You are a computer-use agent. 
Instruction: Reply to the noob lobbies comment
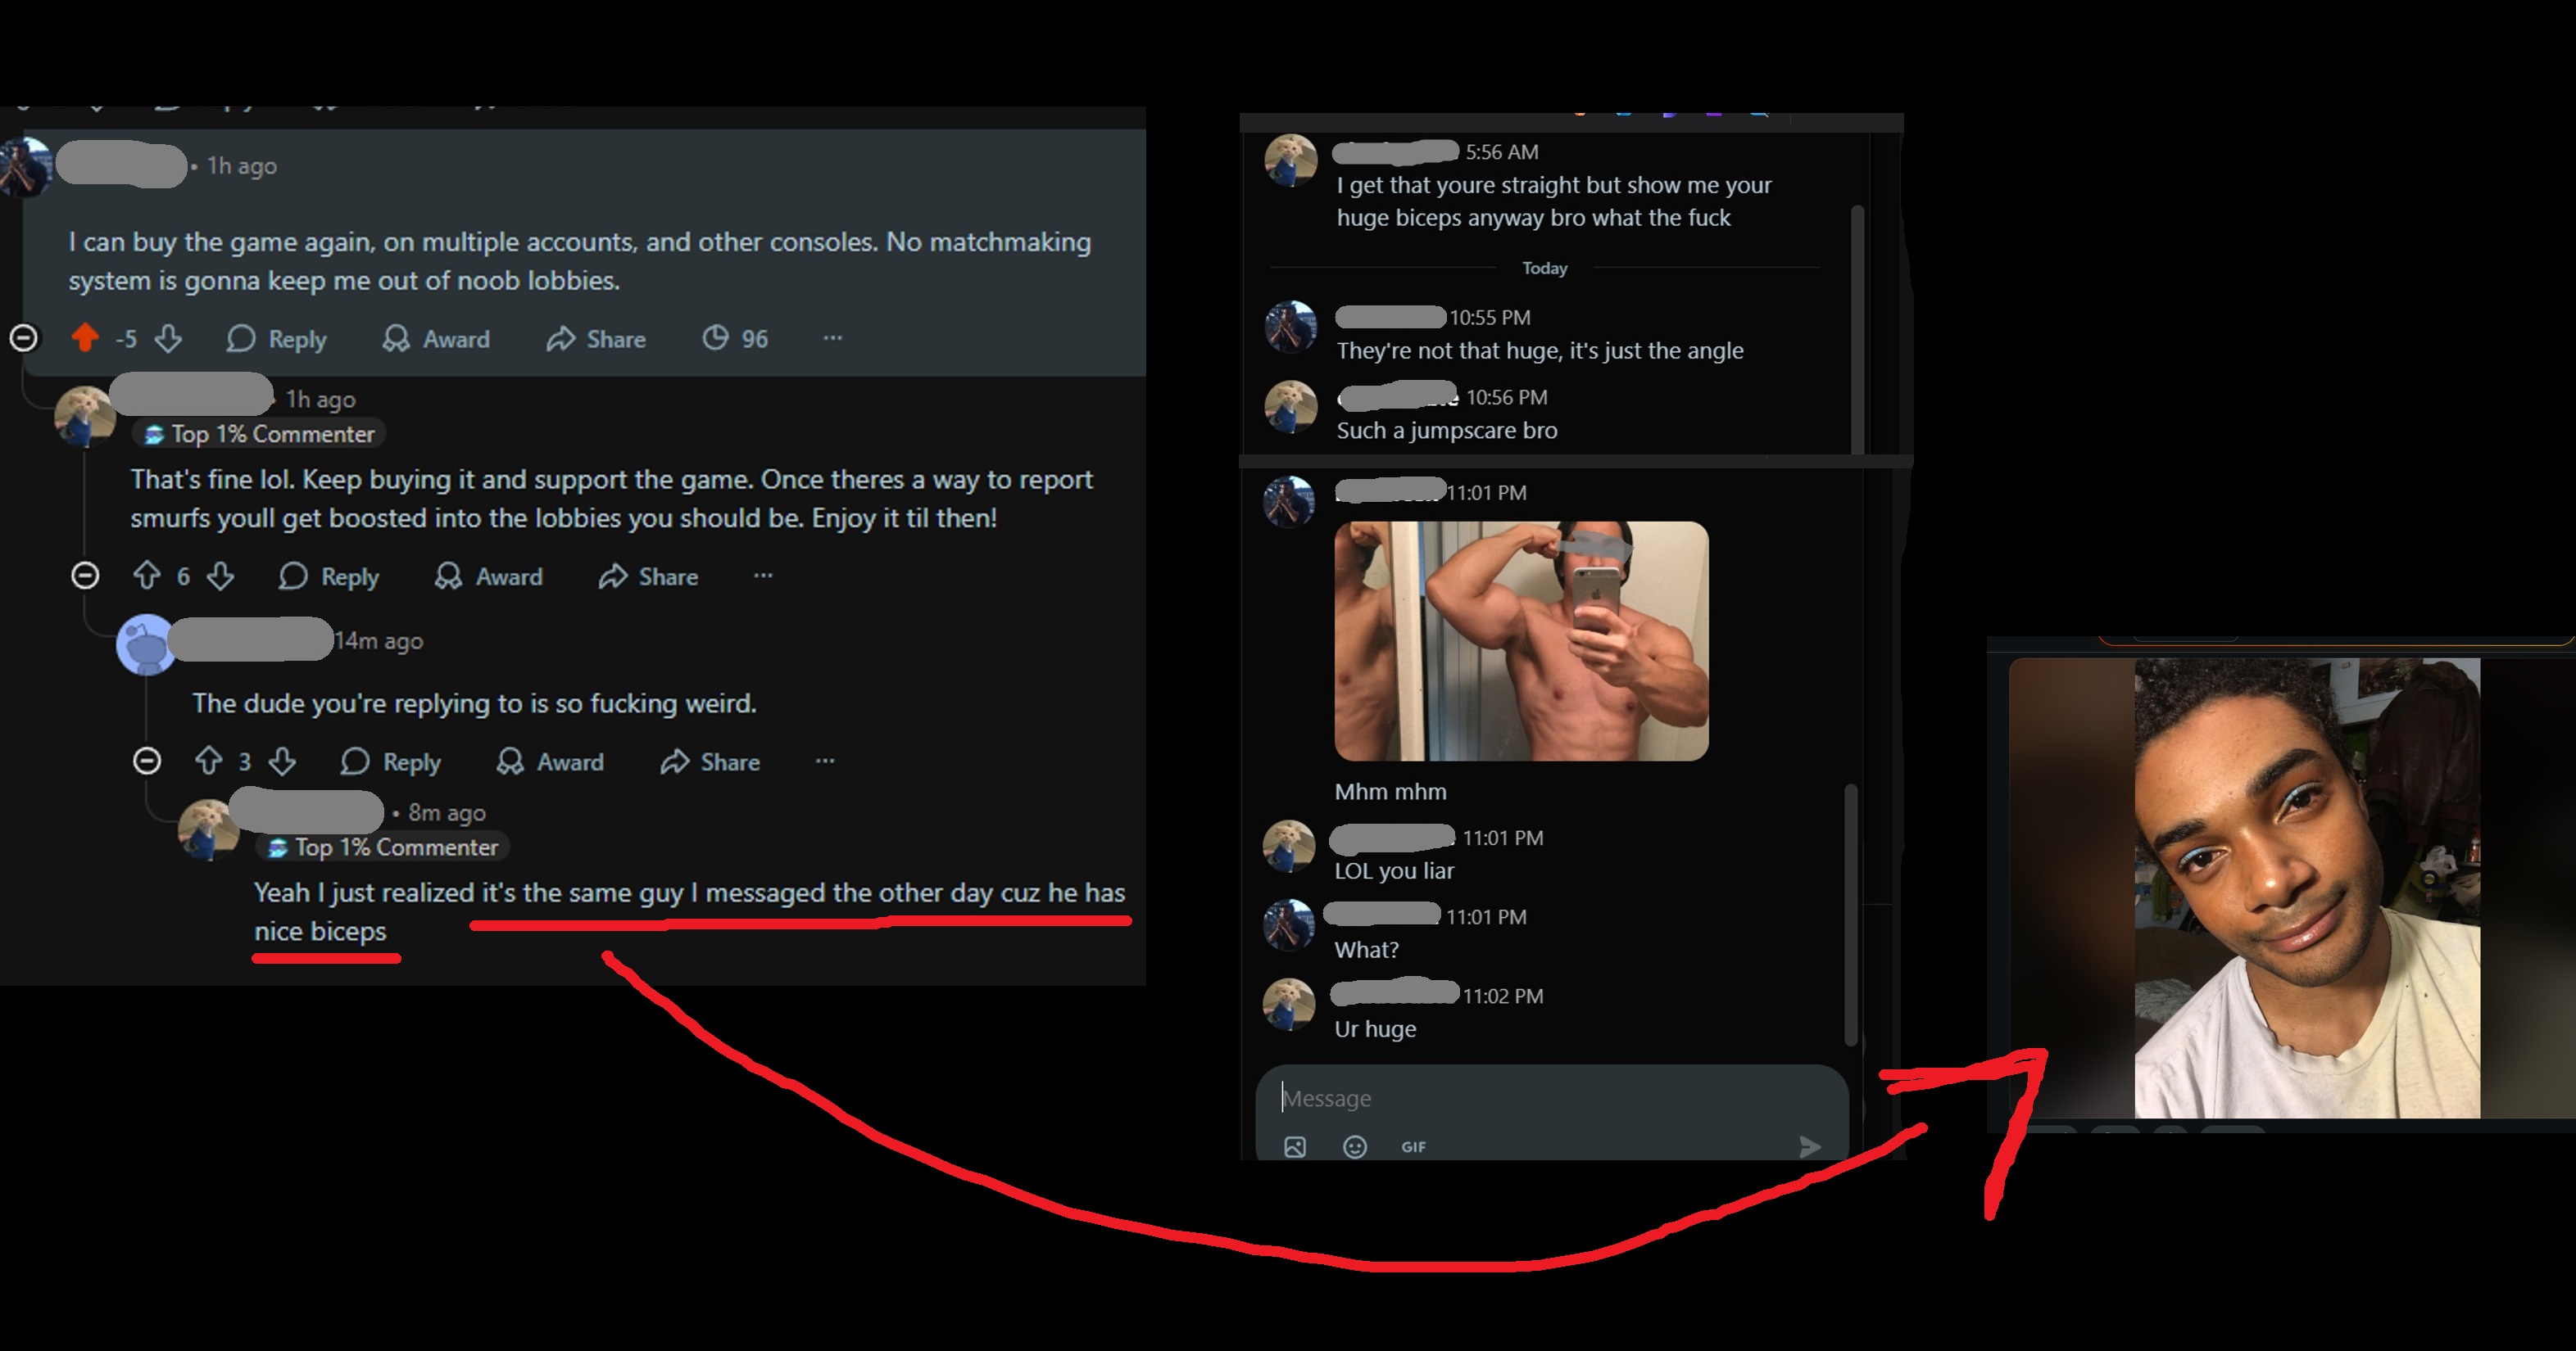tap(277, 339)
